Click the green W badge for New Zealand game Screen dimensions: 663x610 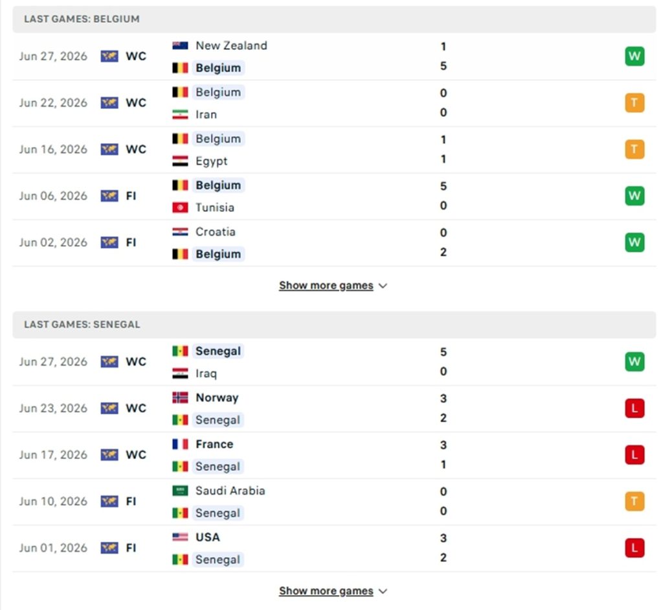(x=635, y=56)
